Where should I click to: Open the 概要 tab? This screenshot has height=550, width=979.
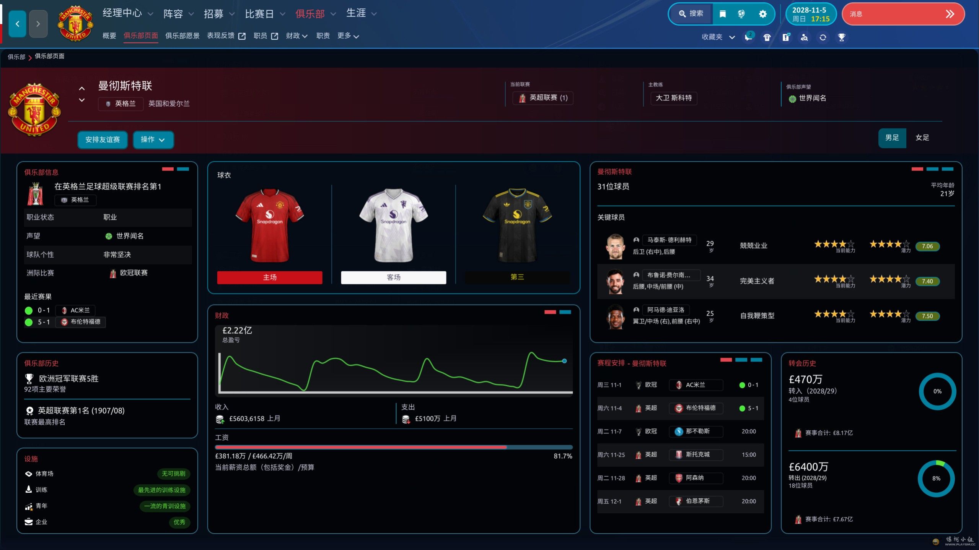coord(109,36)
